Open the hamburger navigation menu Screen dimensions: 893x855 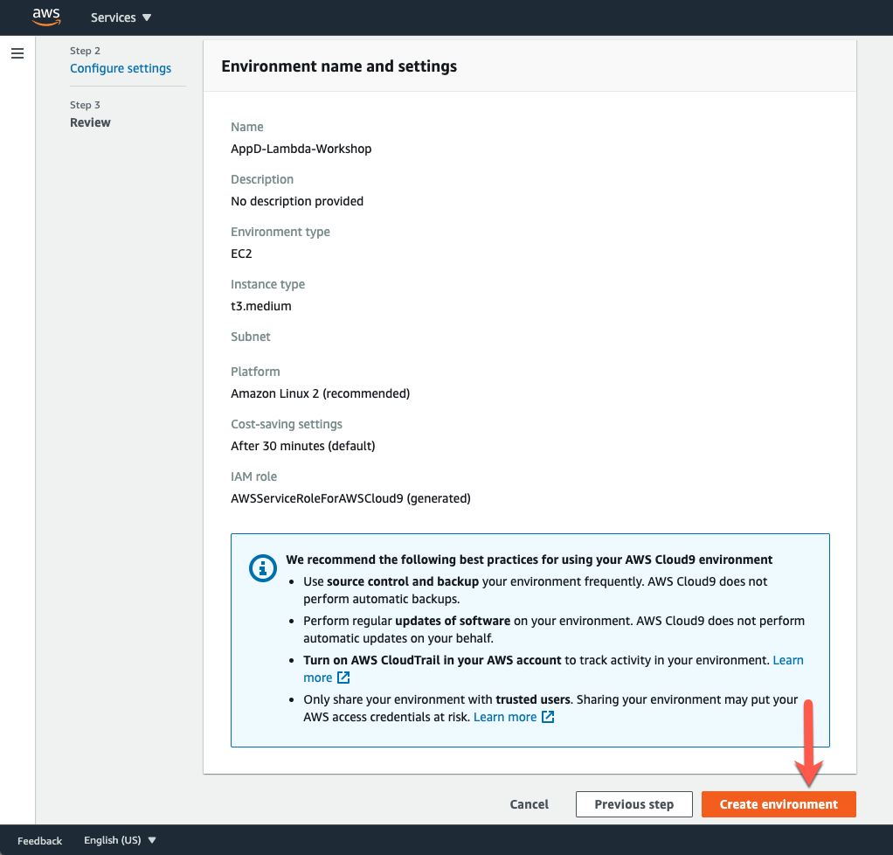coord(17,53)
